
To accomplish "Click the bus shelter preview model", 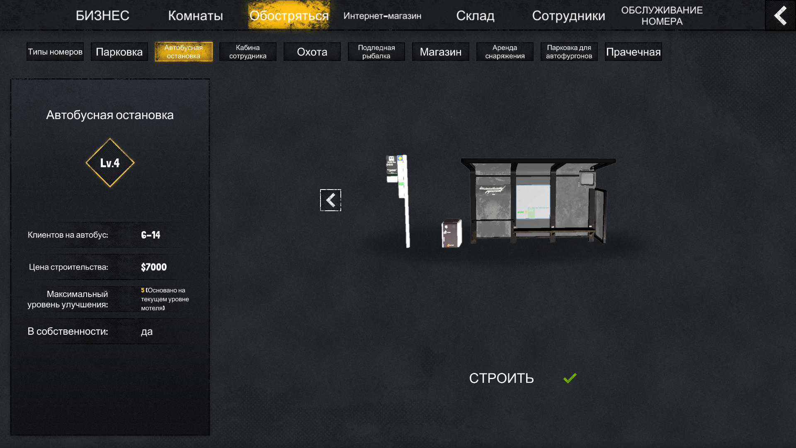I will click(538, 200).
